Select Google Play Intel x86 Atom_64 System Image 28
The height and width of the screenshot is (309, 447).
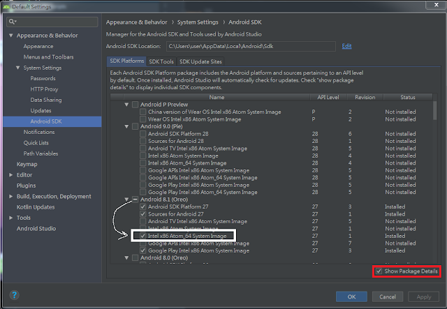[x=203, y=193]
